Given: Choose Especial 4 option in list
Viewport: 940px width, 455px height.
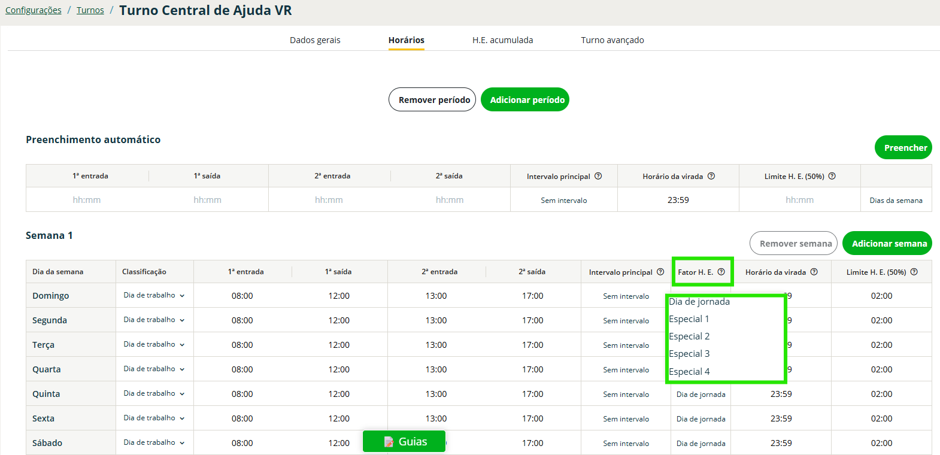Looking at the screenshot, I should click(689, 372).
